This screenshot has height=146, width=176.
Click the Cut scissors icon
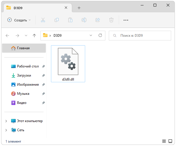(43, 20)
